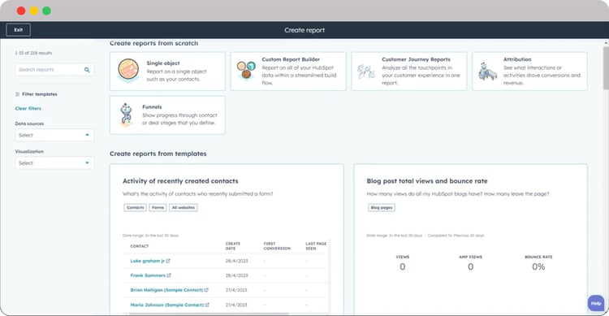Click the Exit button
This screenshot has height=316, width=609.
pyautogui.click(x=18, y=30)
